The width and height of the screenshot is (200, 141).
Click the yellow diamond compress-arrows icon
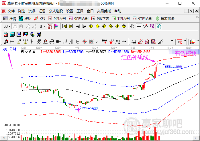pos(111,26)
